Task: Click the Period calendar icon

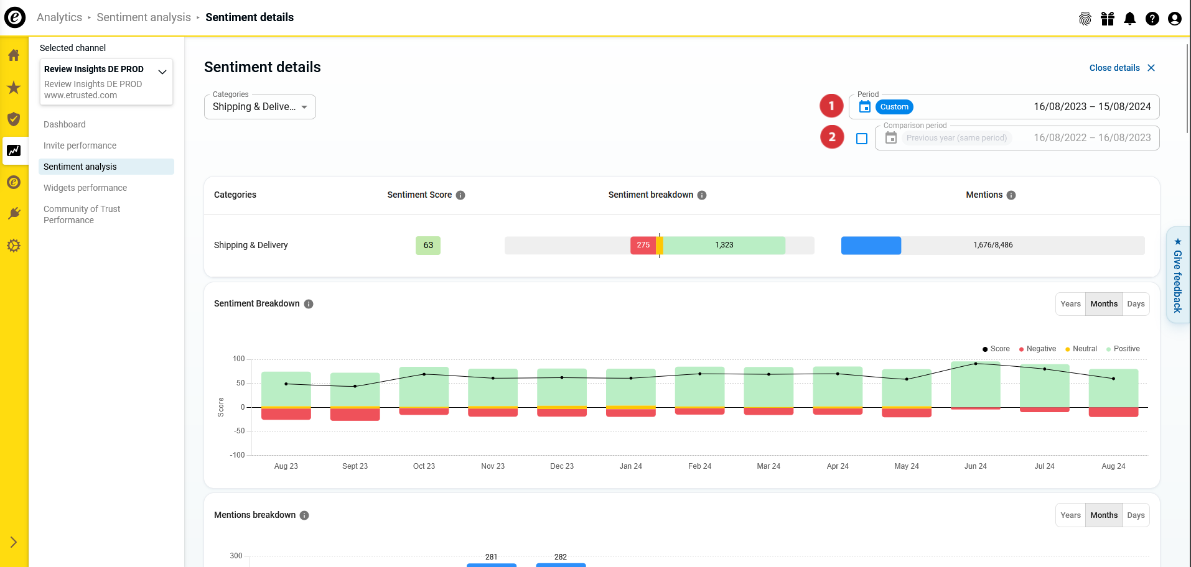Action: coord(865,107)
